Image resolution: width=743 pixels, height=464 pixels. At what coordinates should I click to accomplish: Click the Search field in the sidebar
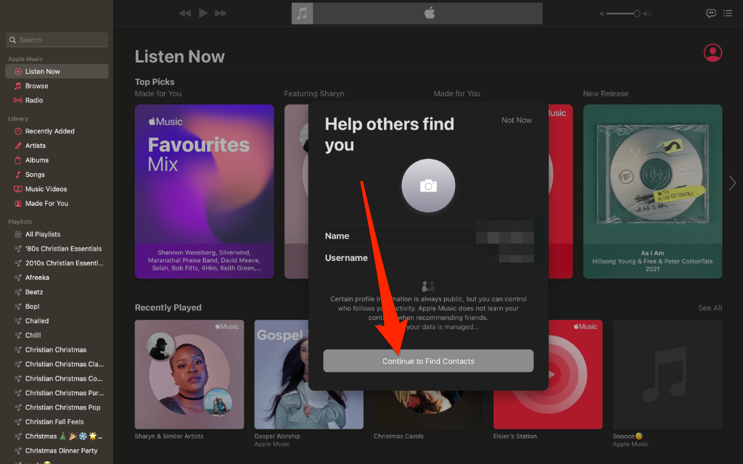tap(57, 40)
